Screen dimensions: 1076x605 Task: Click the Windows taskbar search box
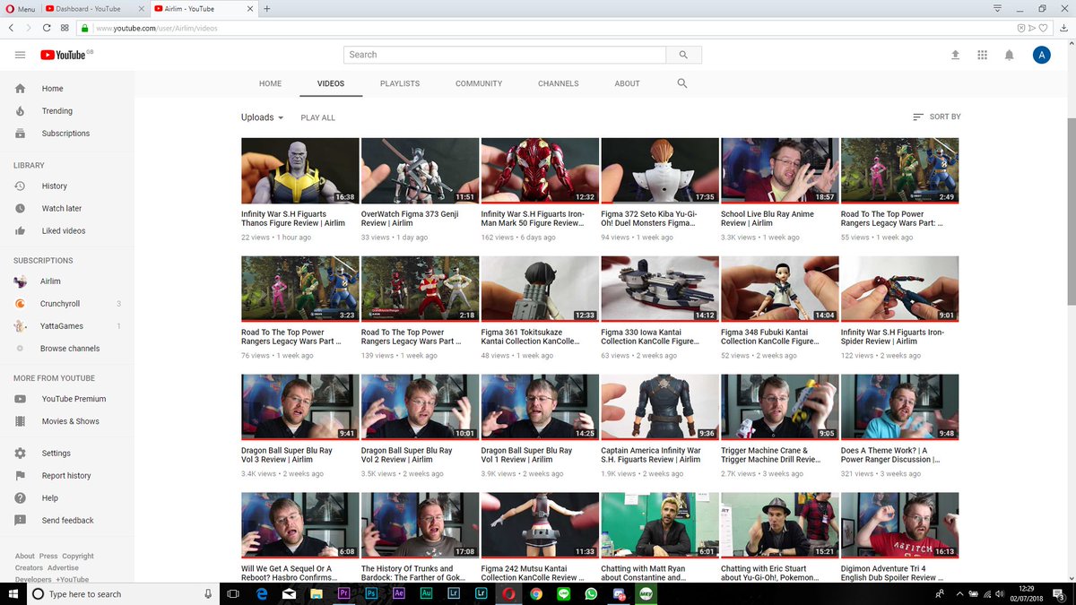(124, 594)
